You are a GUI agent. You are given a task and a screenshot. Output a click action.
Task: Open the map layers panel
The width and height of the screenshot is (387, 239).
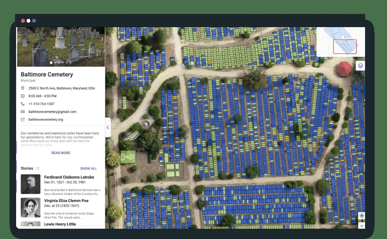click(361, 66)
